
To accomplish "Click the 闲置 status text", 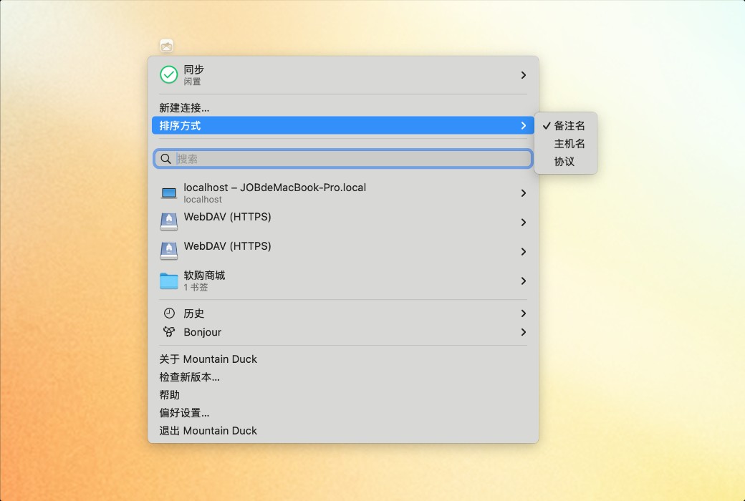I will 192,81.
